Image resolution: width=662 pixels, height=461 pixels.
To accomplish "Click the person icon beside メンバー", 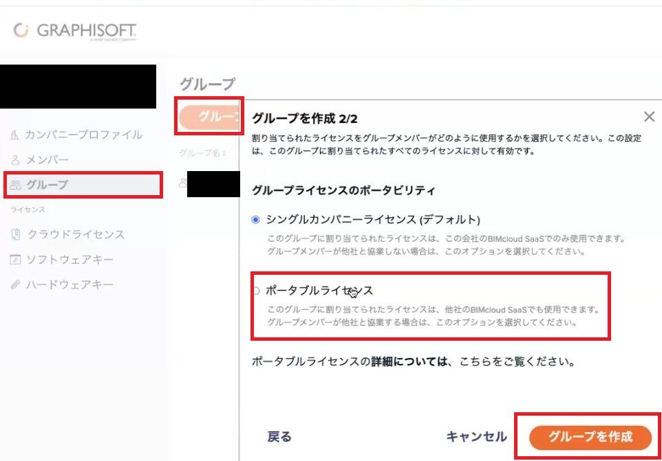I will 15,159.
